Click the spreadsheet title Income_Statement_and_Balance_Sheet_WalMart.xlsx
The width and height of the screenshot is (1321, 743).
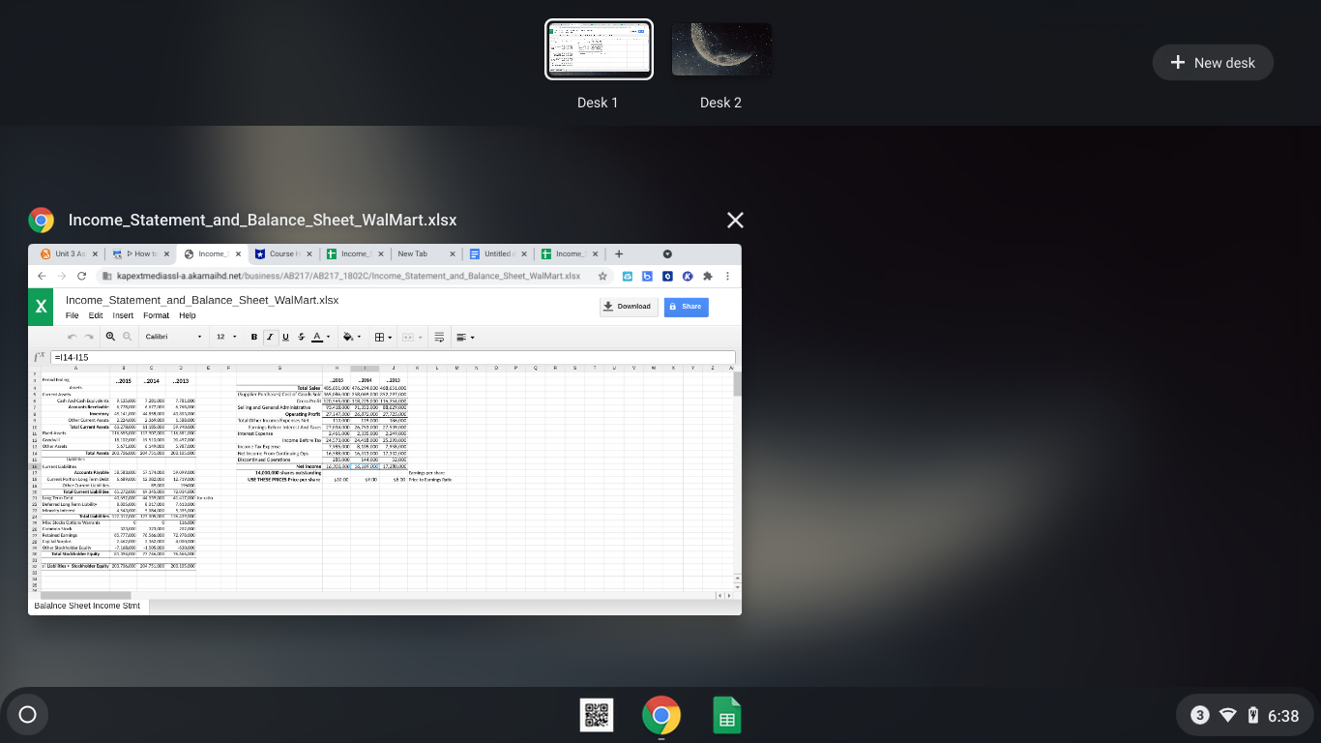point(202,300)
